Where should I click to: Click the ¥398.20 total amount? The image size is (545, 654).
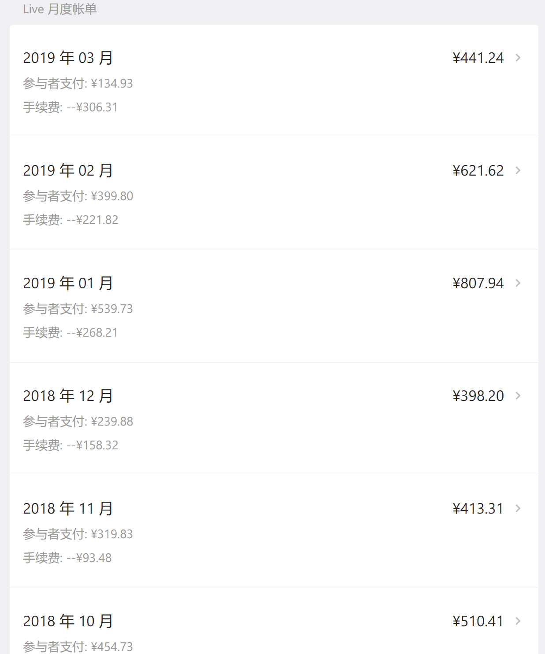478,396
